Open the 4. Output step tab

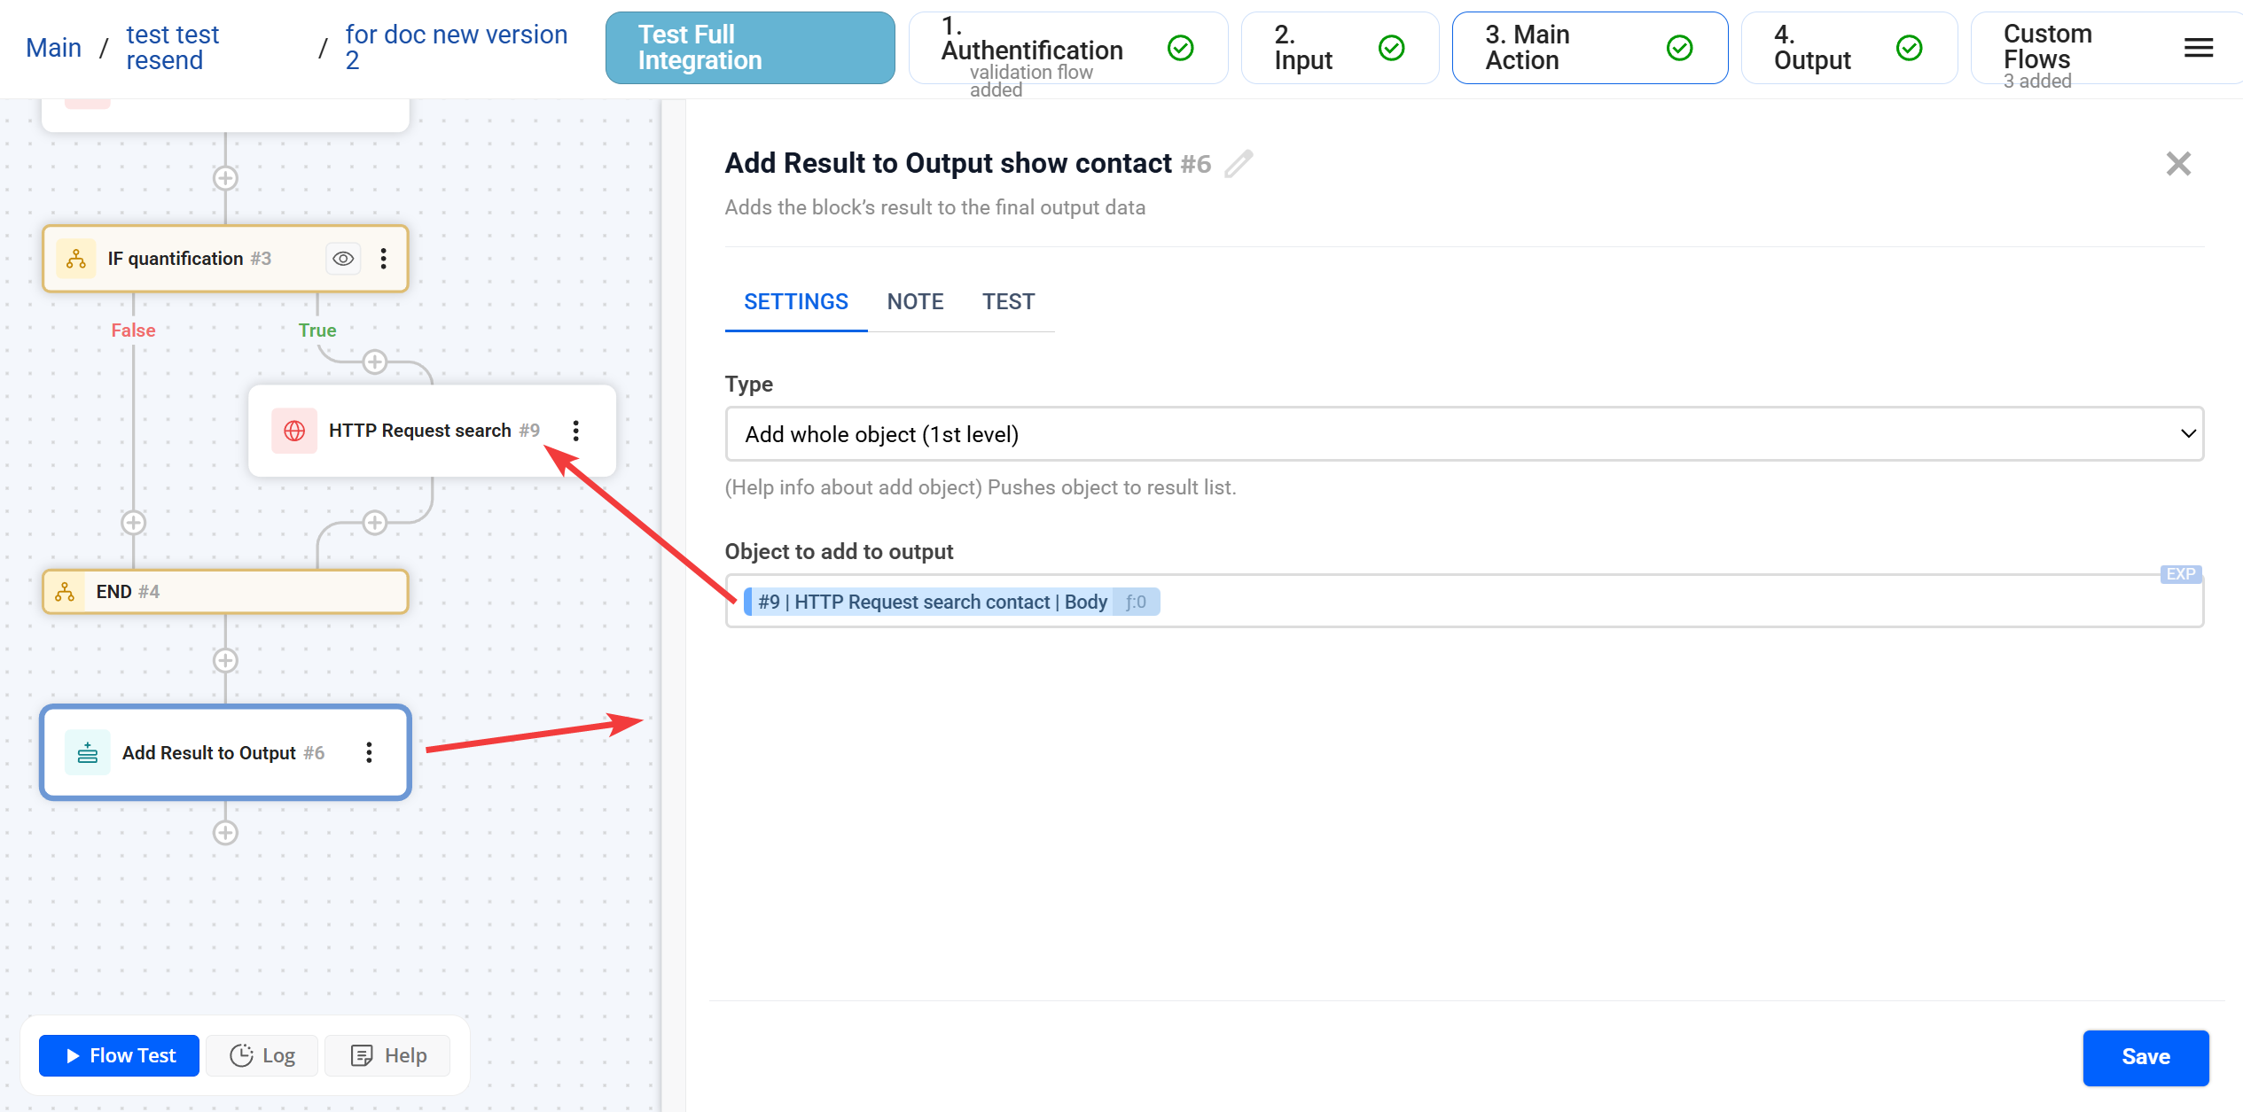coord(1848,47)
